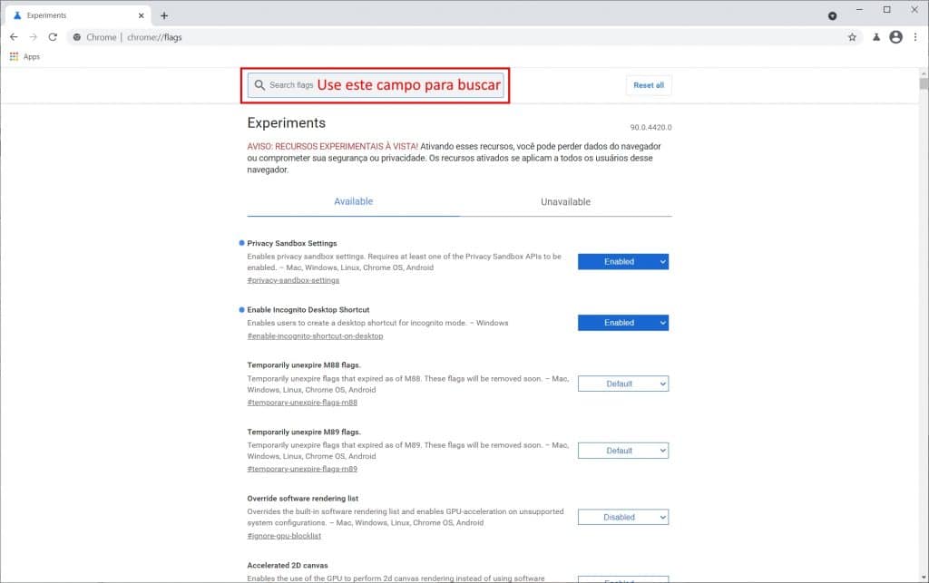This screenshot has width=929, height=583.
Task: Switch to the Available tab
Action: [353, 201]
